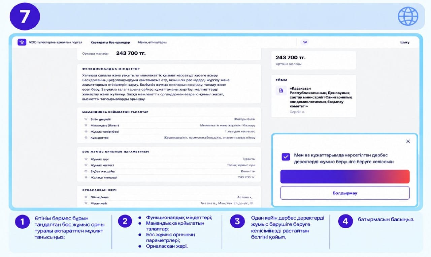
Task: Click the Толық жұмыс күні value
Action: 241,165
